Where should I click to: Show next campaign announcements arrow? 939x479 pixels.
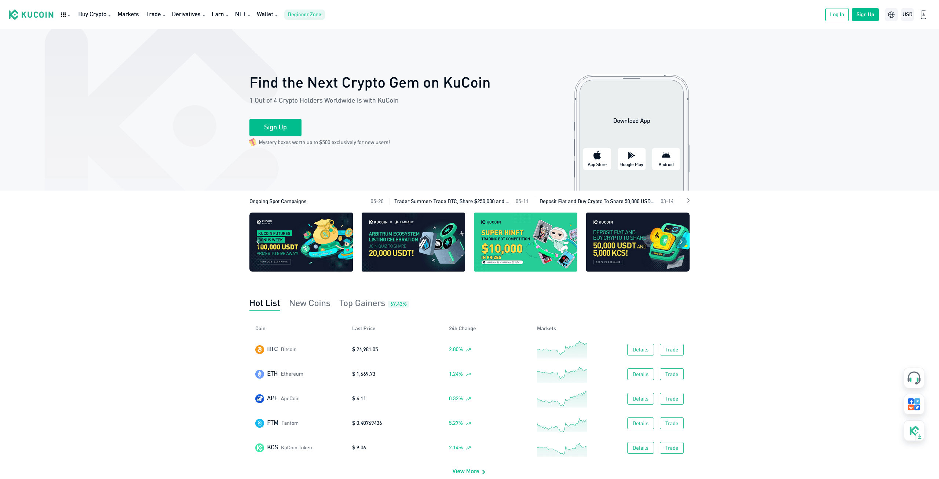click(x=688, y=201)
